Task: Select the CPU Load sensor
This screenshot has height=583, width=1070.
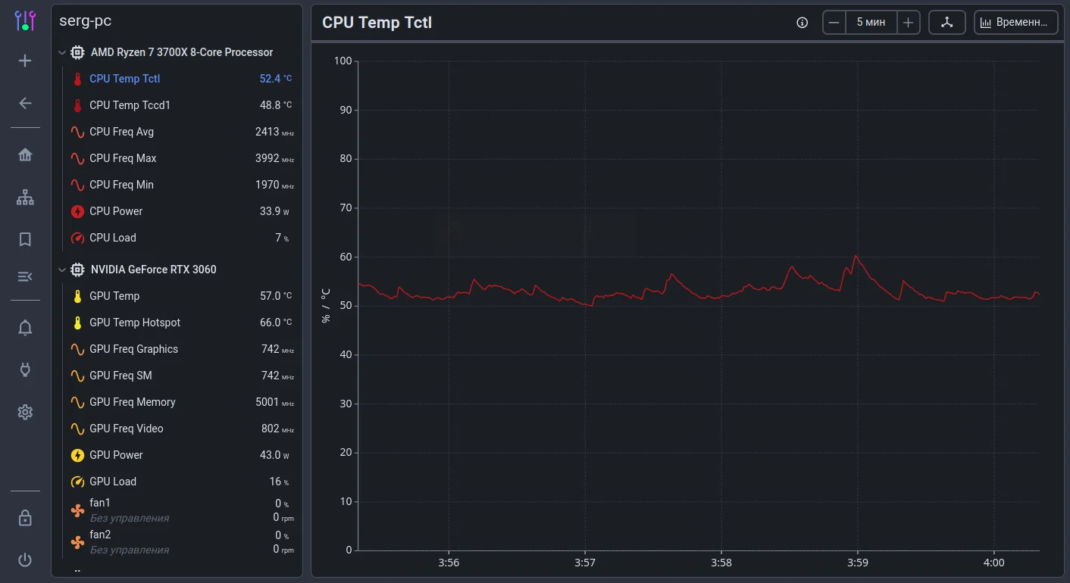Action: pos(180,238)
